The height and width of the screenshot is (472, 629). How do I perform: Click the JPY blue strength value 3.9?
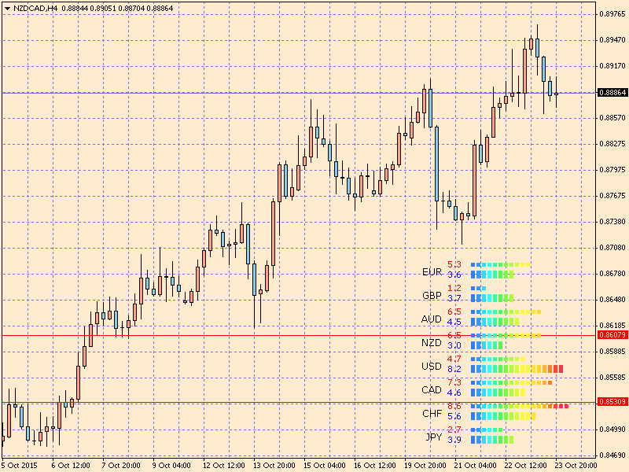tap(454, 440)
